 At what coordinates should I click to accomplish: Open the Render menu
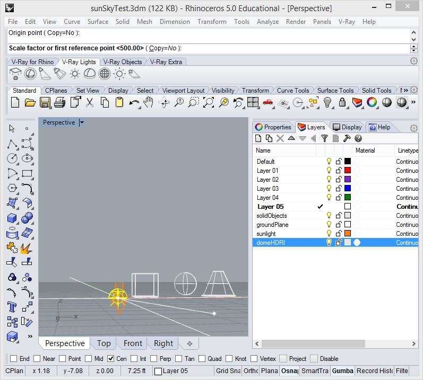coord(296,22)
